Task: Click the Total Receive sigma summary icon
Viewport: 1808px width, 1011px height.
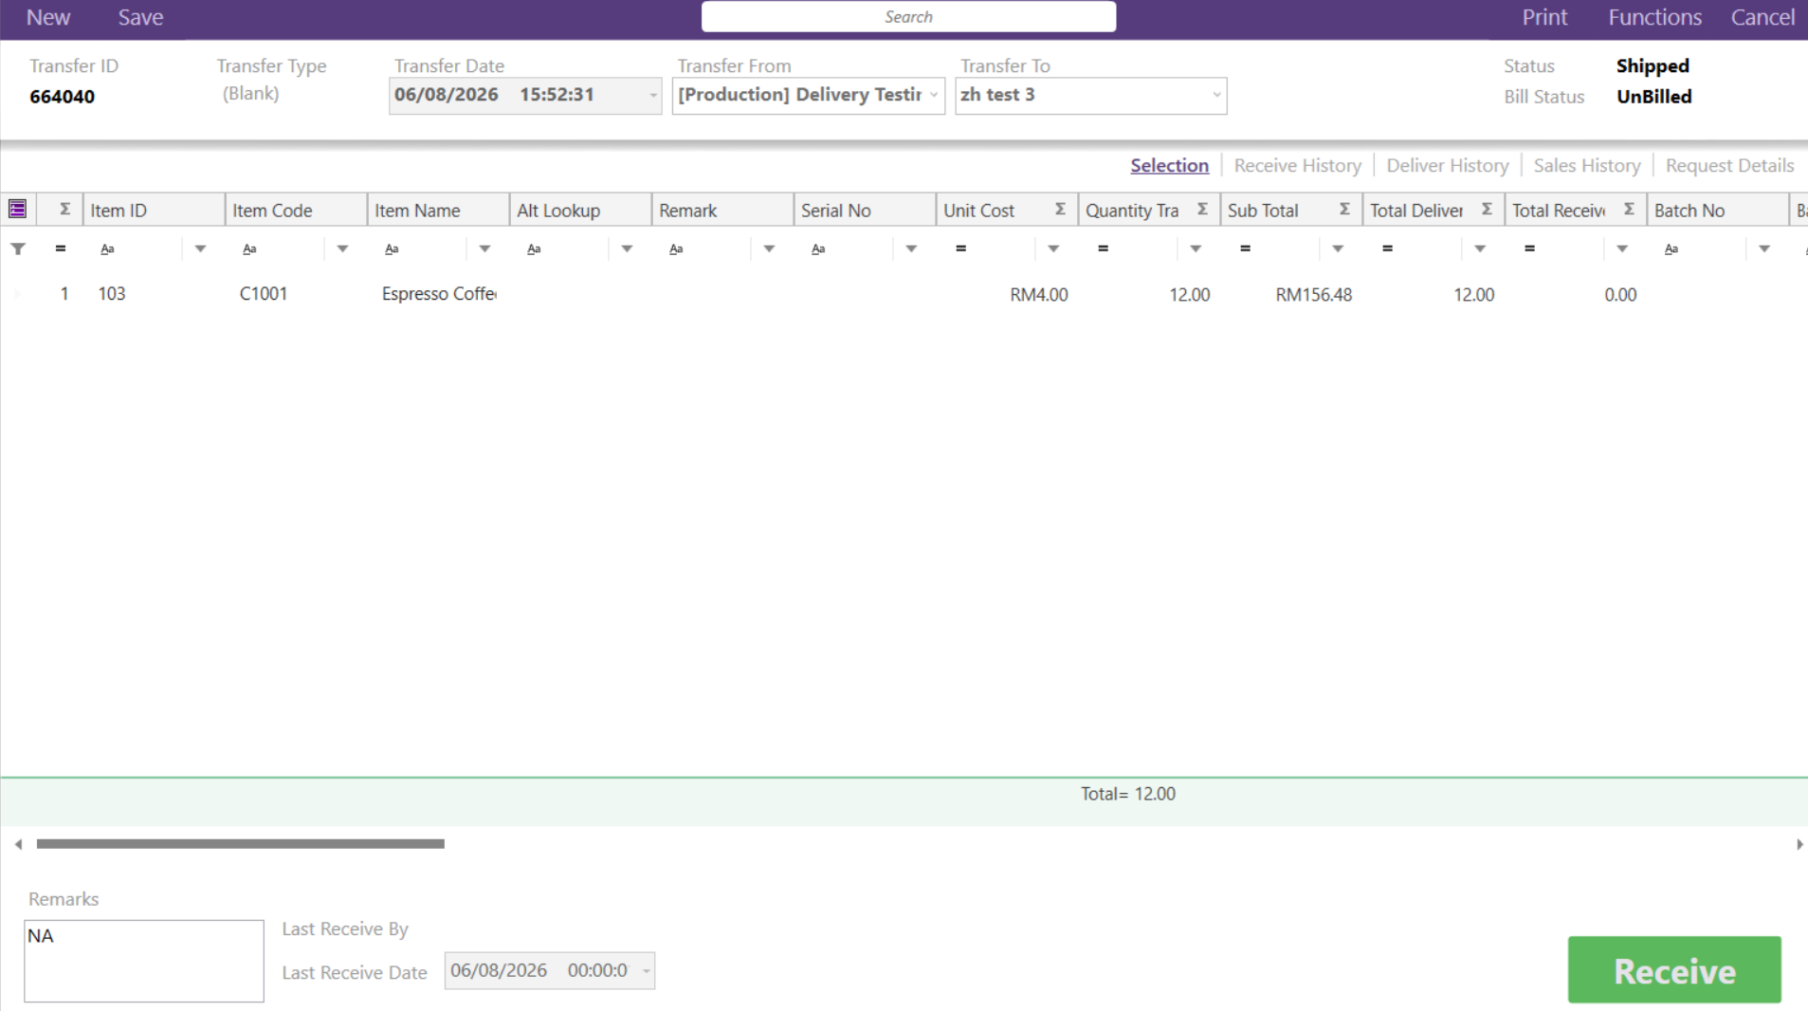Action: point(1629,210)
